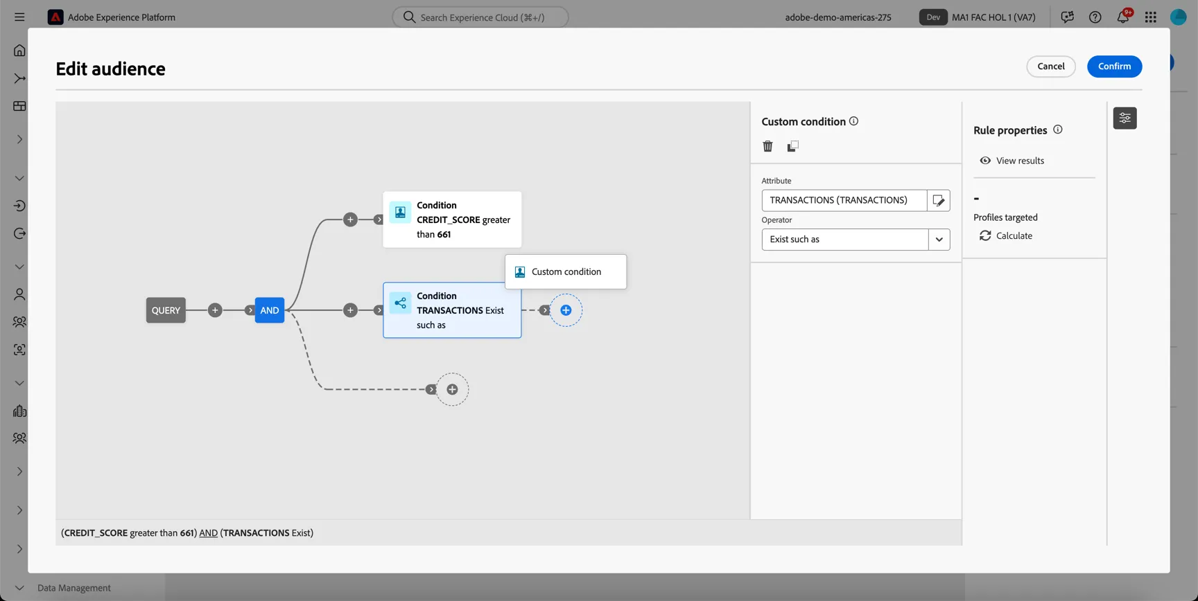Click plus before CREDIT_SCORE condition
This screenshot has height=601, width=1198.
point(350,219)
